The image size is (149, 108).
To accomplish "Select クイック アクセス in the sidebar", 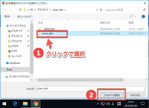I will click(16, 26).
